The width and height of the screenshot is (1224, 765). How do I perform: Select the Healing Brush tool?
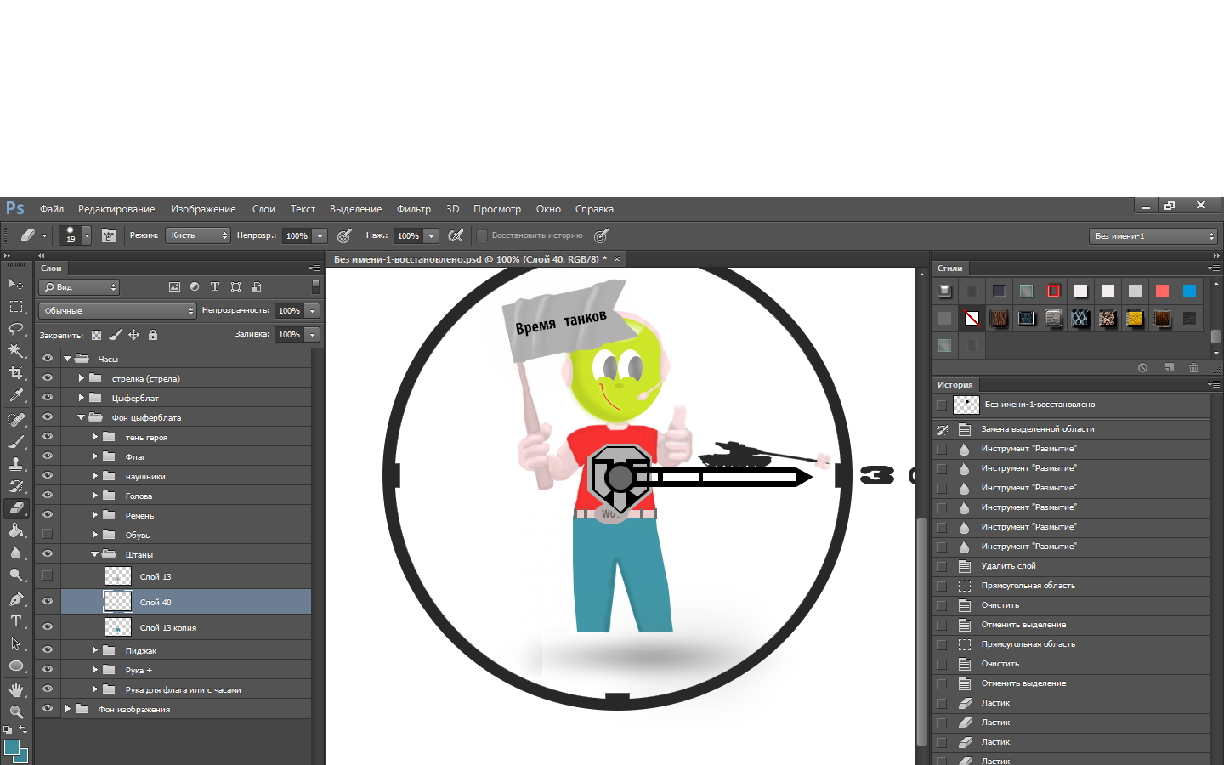click(16, 420)
